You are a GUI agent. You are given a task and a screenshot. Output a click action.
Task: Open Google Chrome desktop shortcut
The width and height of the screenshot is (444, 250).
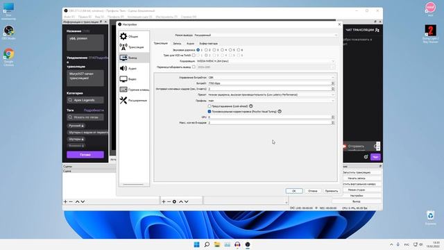coord(9,57)
